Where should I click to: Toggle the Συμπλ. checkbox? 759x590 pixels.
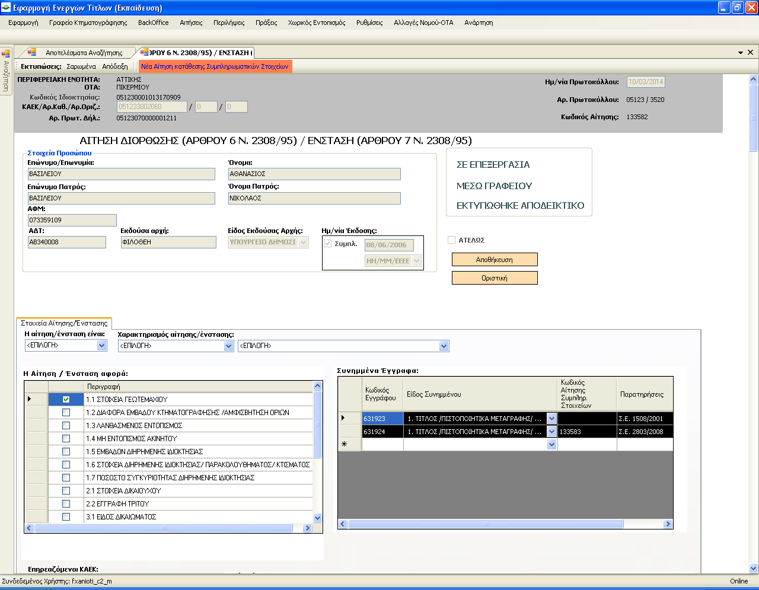[x=327, y=244]
